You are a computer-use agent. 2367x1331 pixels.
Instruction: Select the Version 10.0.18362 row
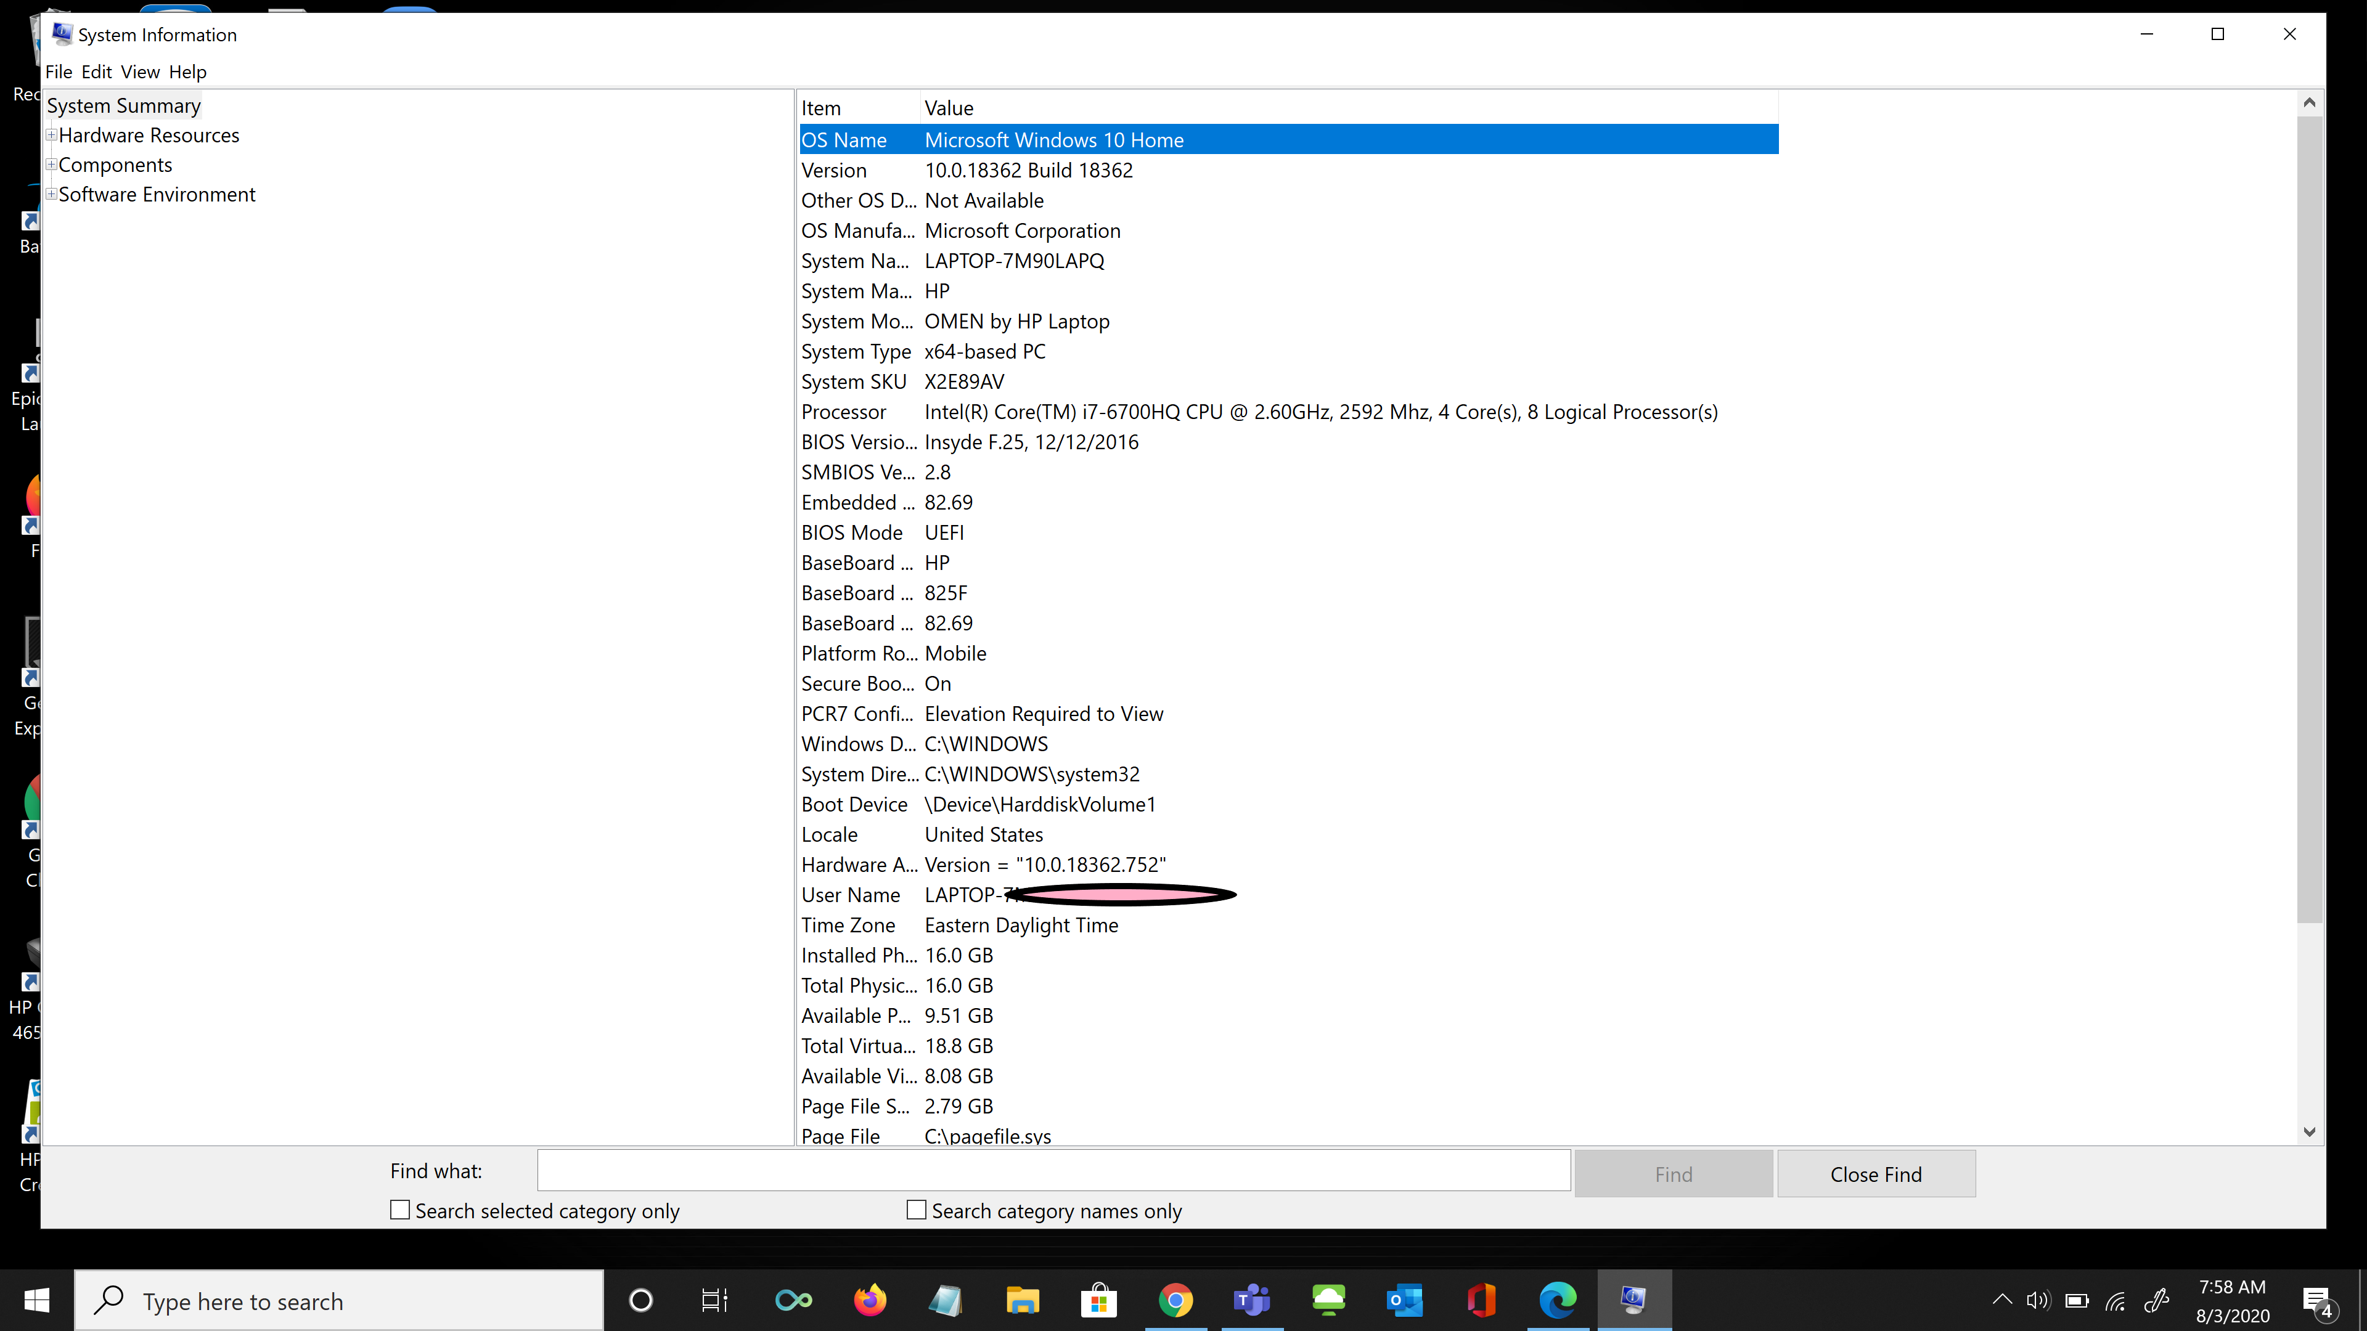[x=1288, y=170]
